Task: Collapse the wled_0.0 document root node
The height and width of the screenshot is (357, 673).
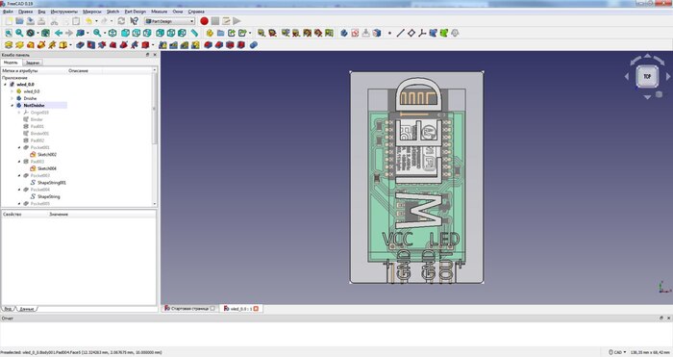Action: [5, 85]
